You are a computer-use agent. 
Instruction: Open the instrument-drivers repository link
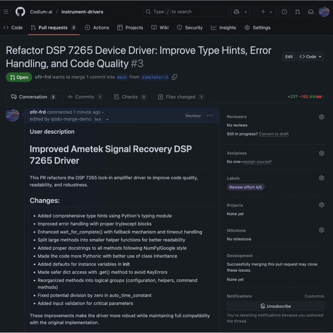(82, 12)
